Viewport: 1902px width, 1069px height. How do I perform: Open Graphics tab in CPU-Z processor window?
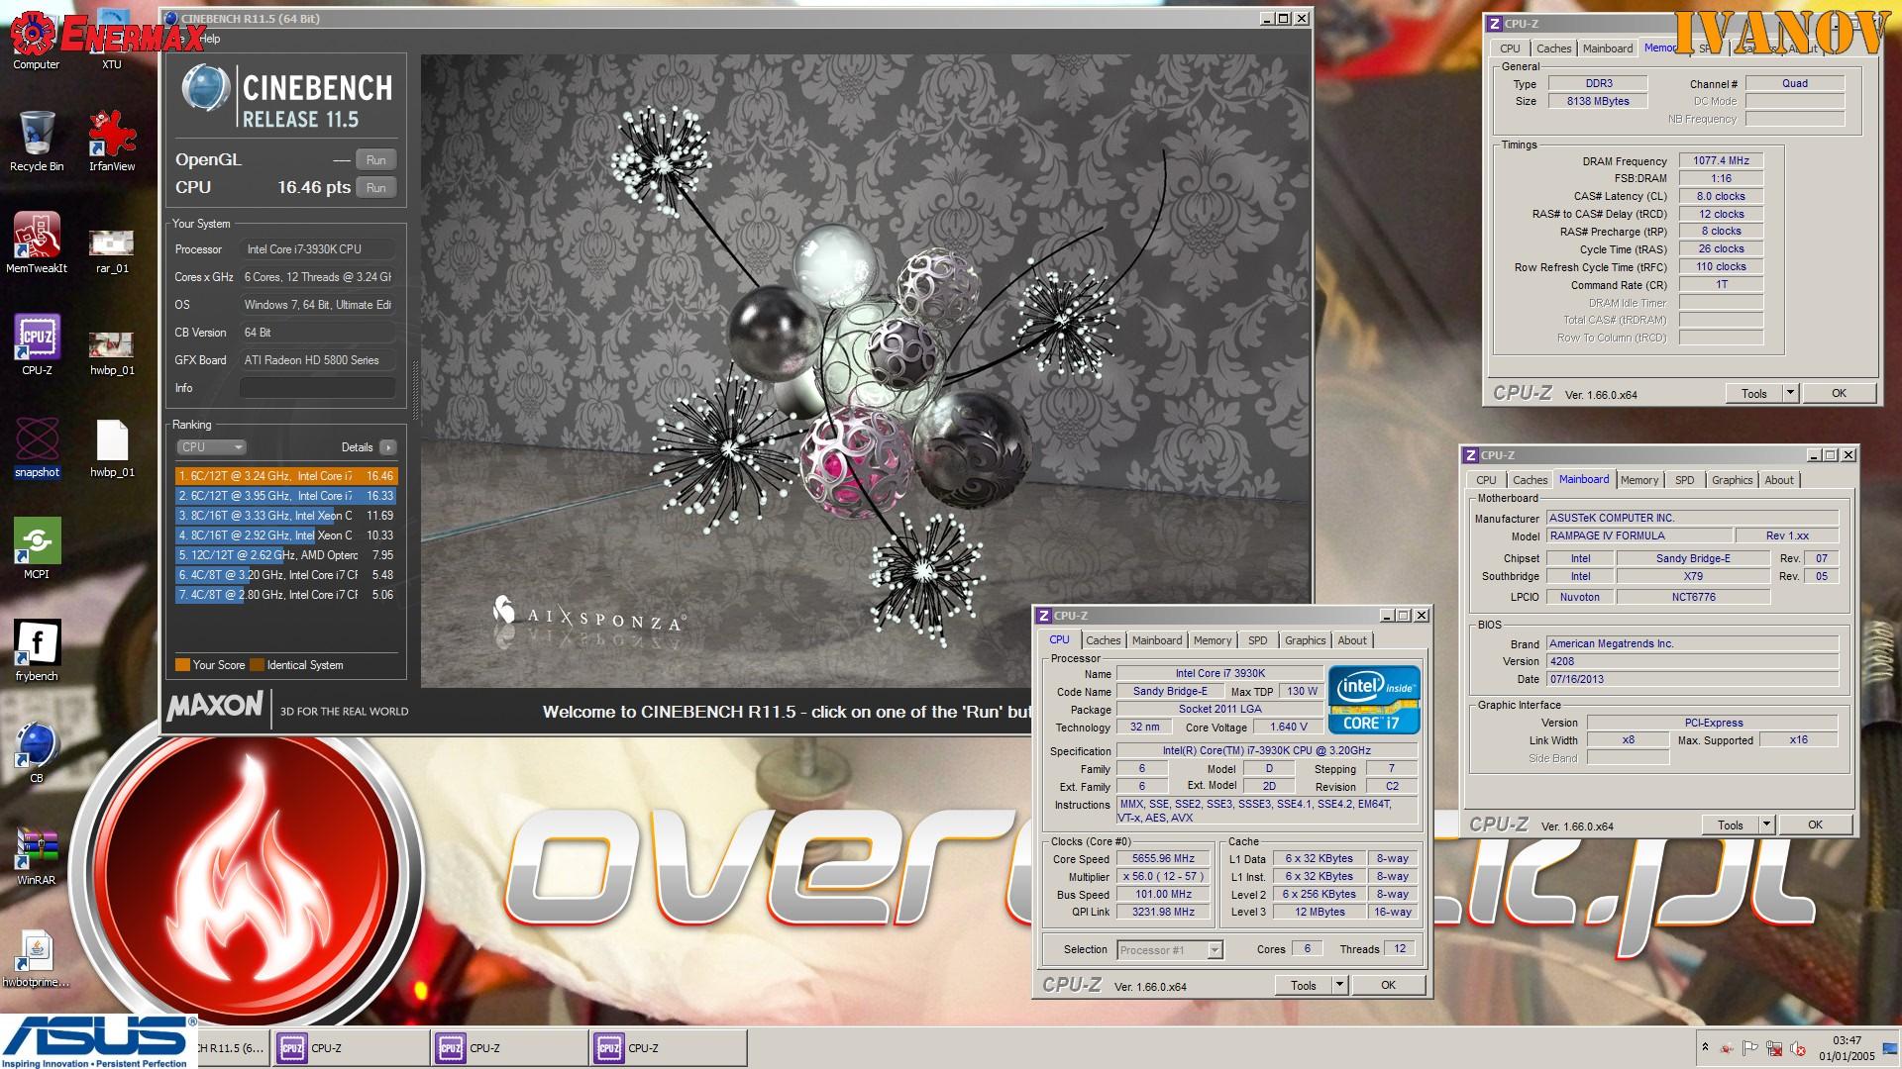pyautogui.click(x=1306, y=640)
